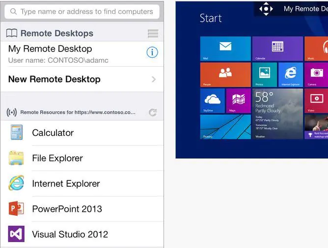This screenshot has height=248, width=328.
Task: Open the People tile on Start screen
Action: 225,74
